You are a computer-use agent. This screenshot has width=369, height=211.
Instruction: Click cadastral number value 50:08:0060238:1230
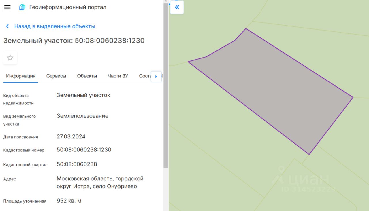(x=84, y=150)
